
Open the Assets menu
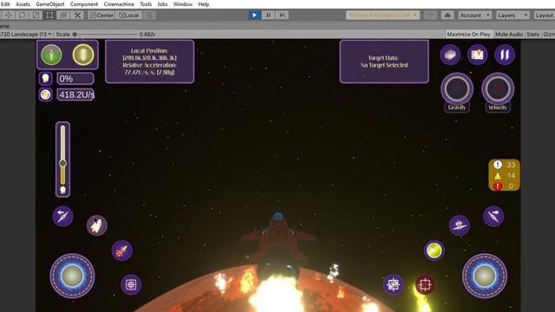23,4
